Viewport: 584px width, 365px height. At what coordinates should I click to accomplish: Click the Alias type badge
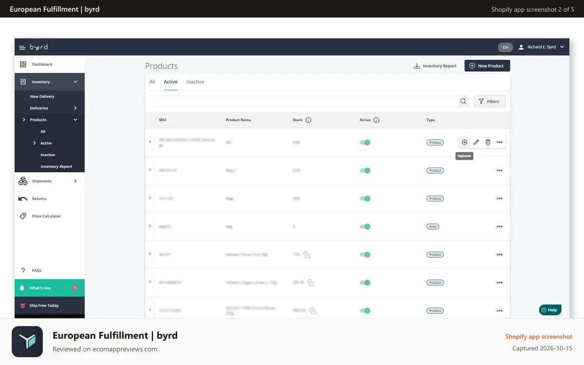pyautogui.click(x=432, y=227)
